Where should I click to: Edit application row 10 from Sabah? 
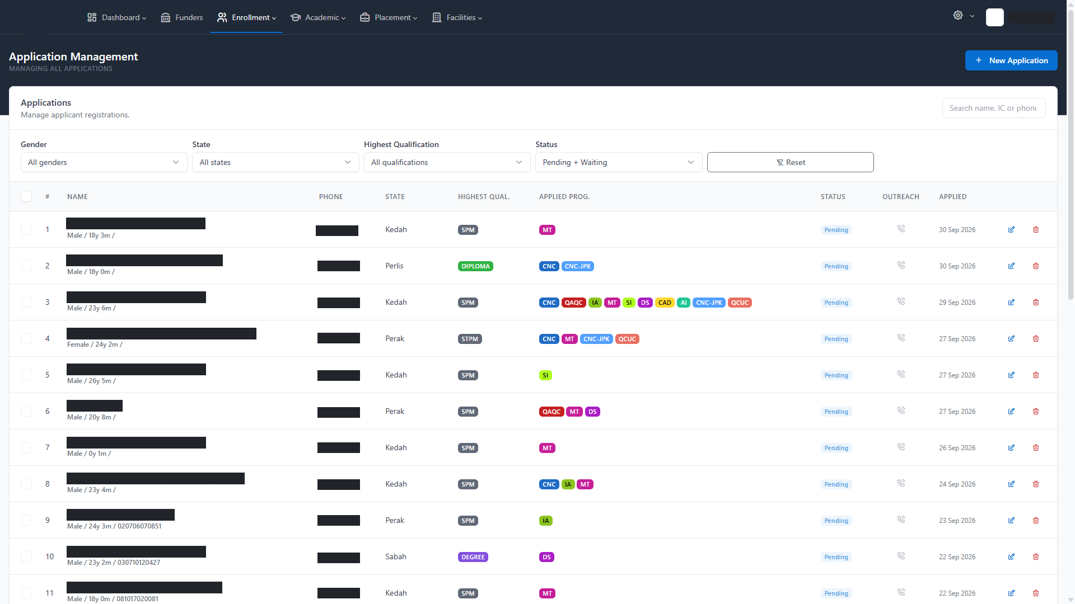[x=1011, y=557]
